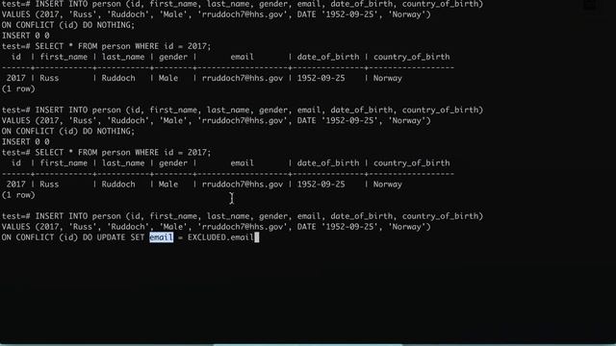Click the second "(1 row)" footer
This screenshot has width=616, height=346.
click(x=18, y=195)
